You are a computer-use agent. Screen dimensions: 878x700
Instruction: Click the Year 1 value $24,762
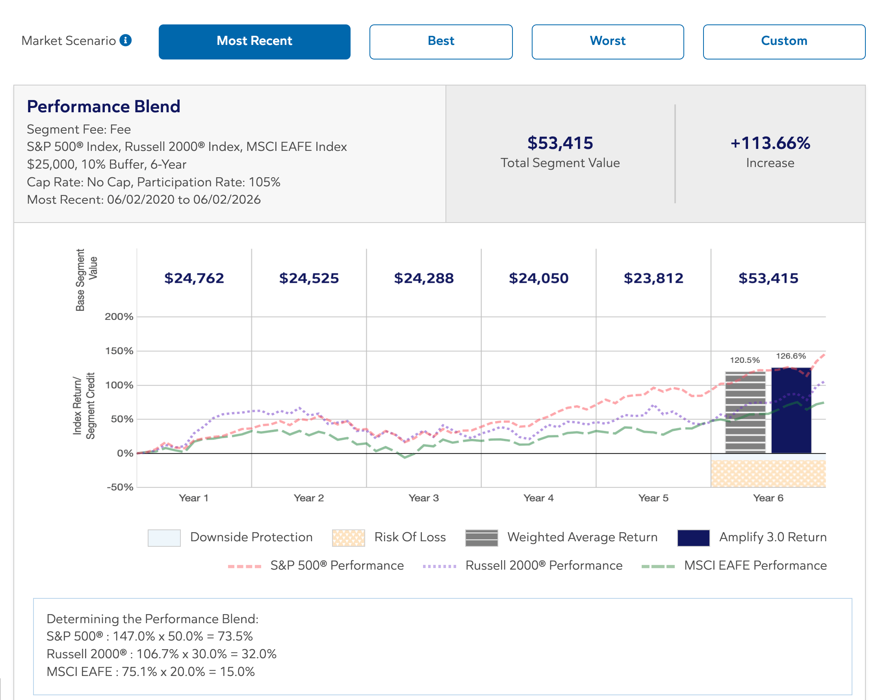pyautogui.click(x=194, y=278)
